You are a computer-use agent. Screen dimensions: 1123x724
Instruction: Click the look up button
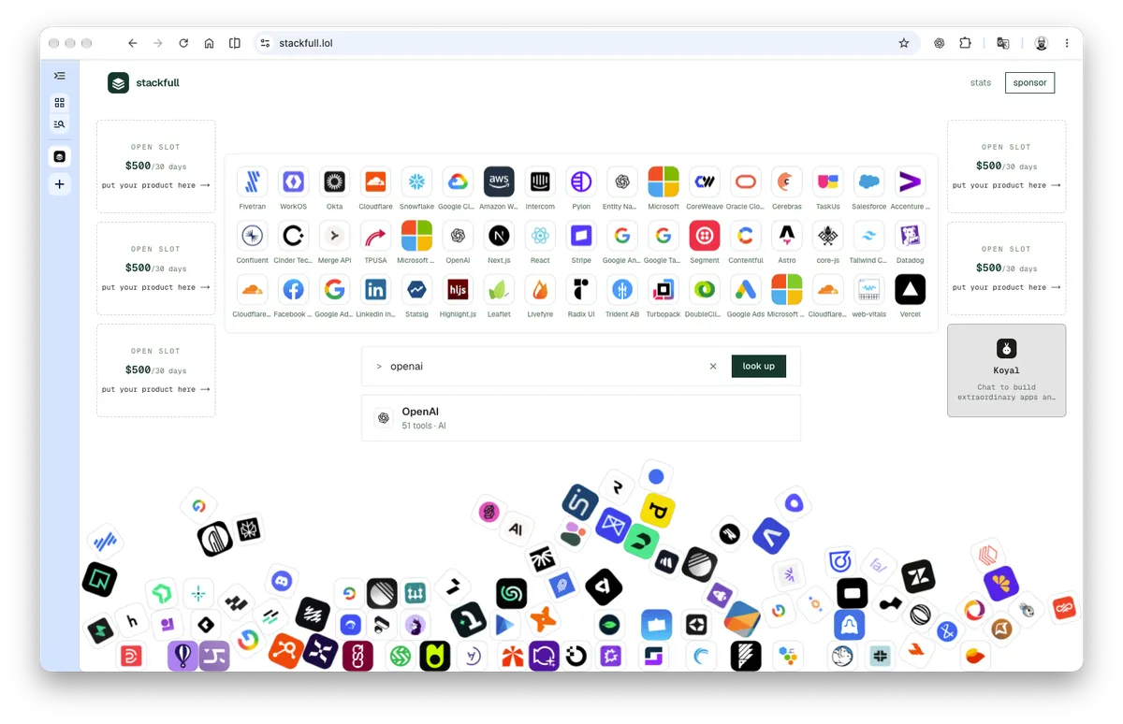[759, 366]
